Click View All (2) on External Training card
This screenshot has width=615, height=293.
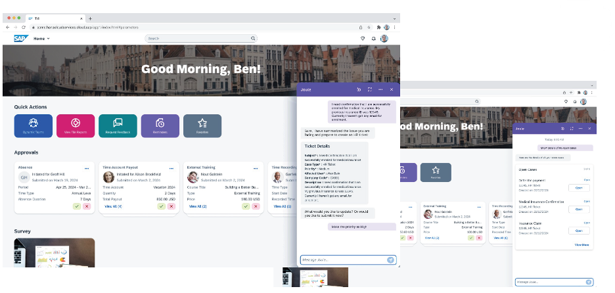(x=198, y=206)
